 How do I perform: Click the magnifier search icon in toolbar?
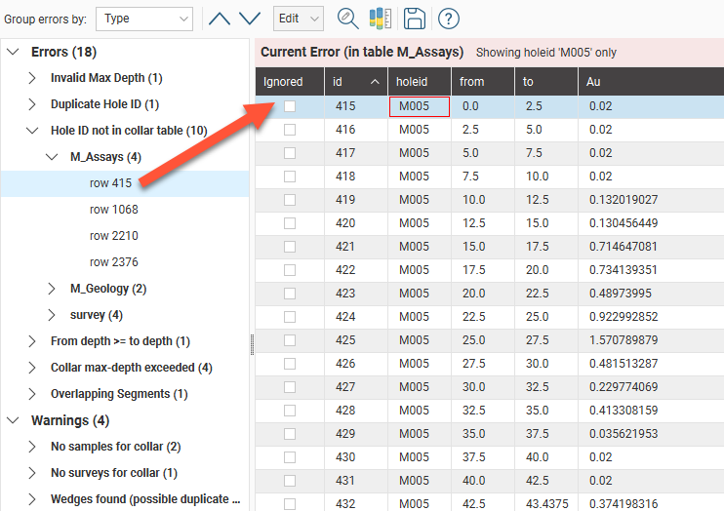click(347, 19)
